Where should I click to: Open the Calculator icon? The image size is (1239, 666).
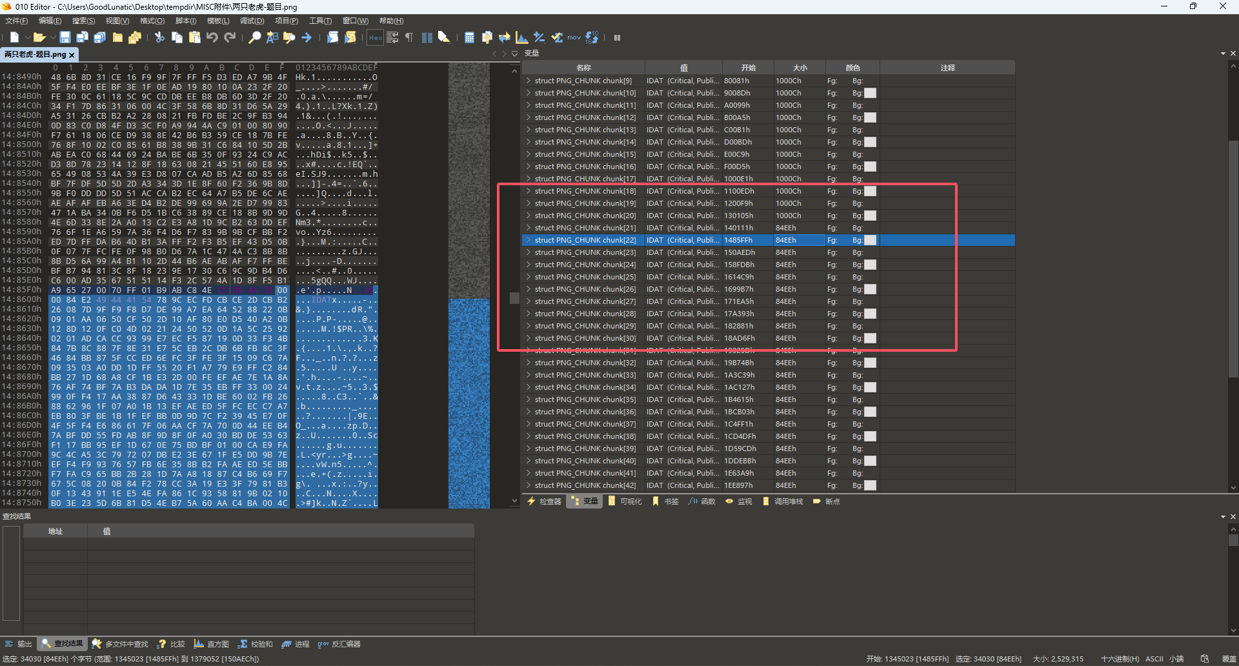coord(469,37)
